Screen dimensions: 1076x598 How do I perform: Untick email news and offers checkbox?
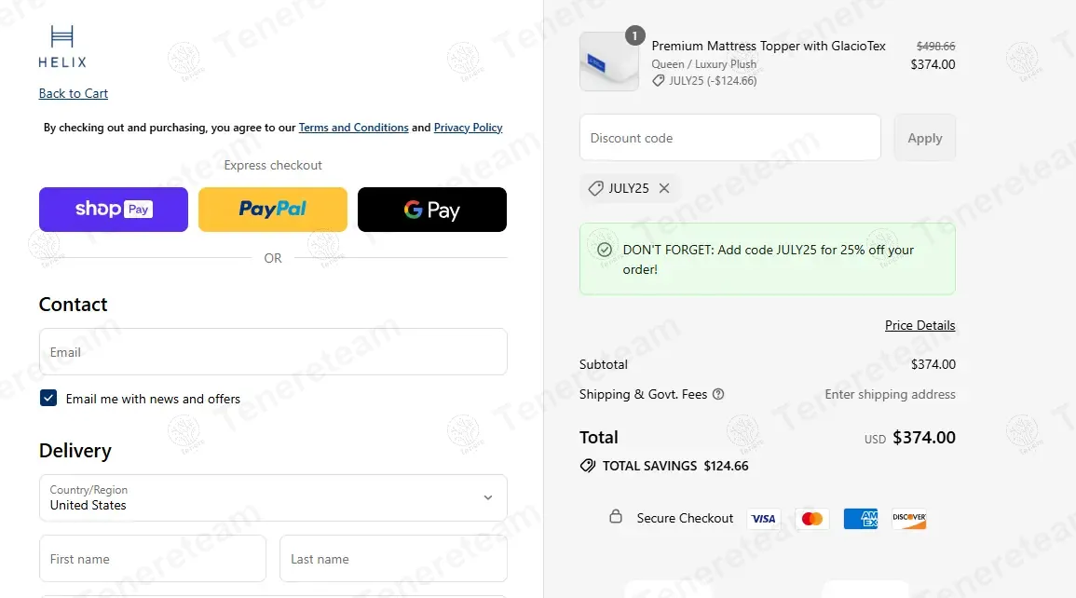click(48, 399)
